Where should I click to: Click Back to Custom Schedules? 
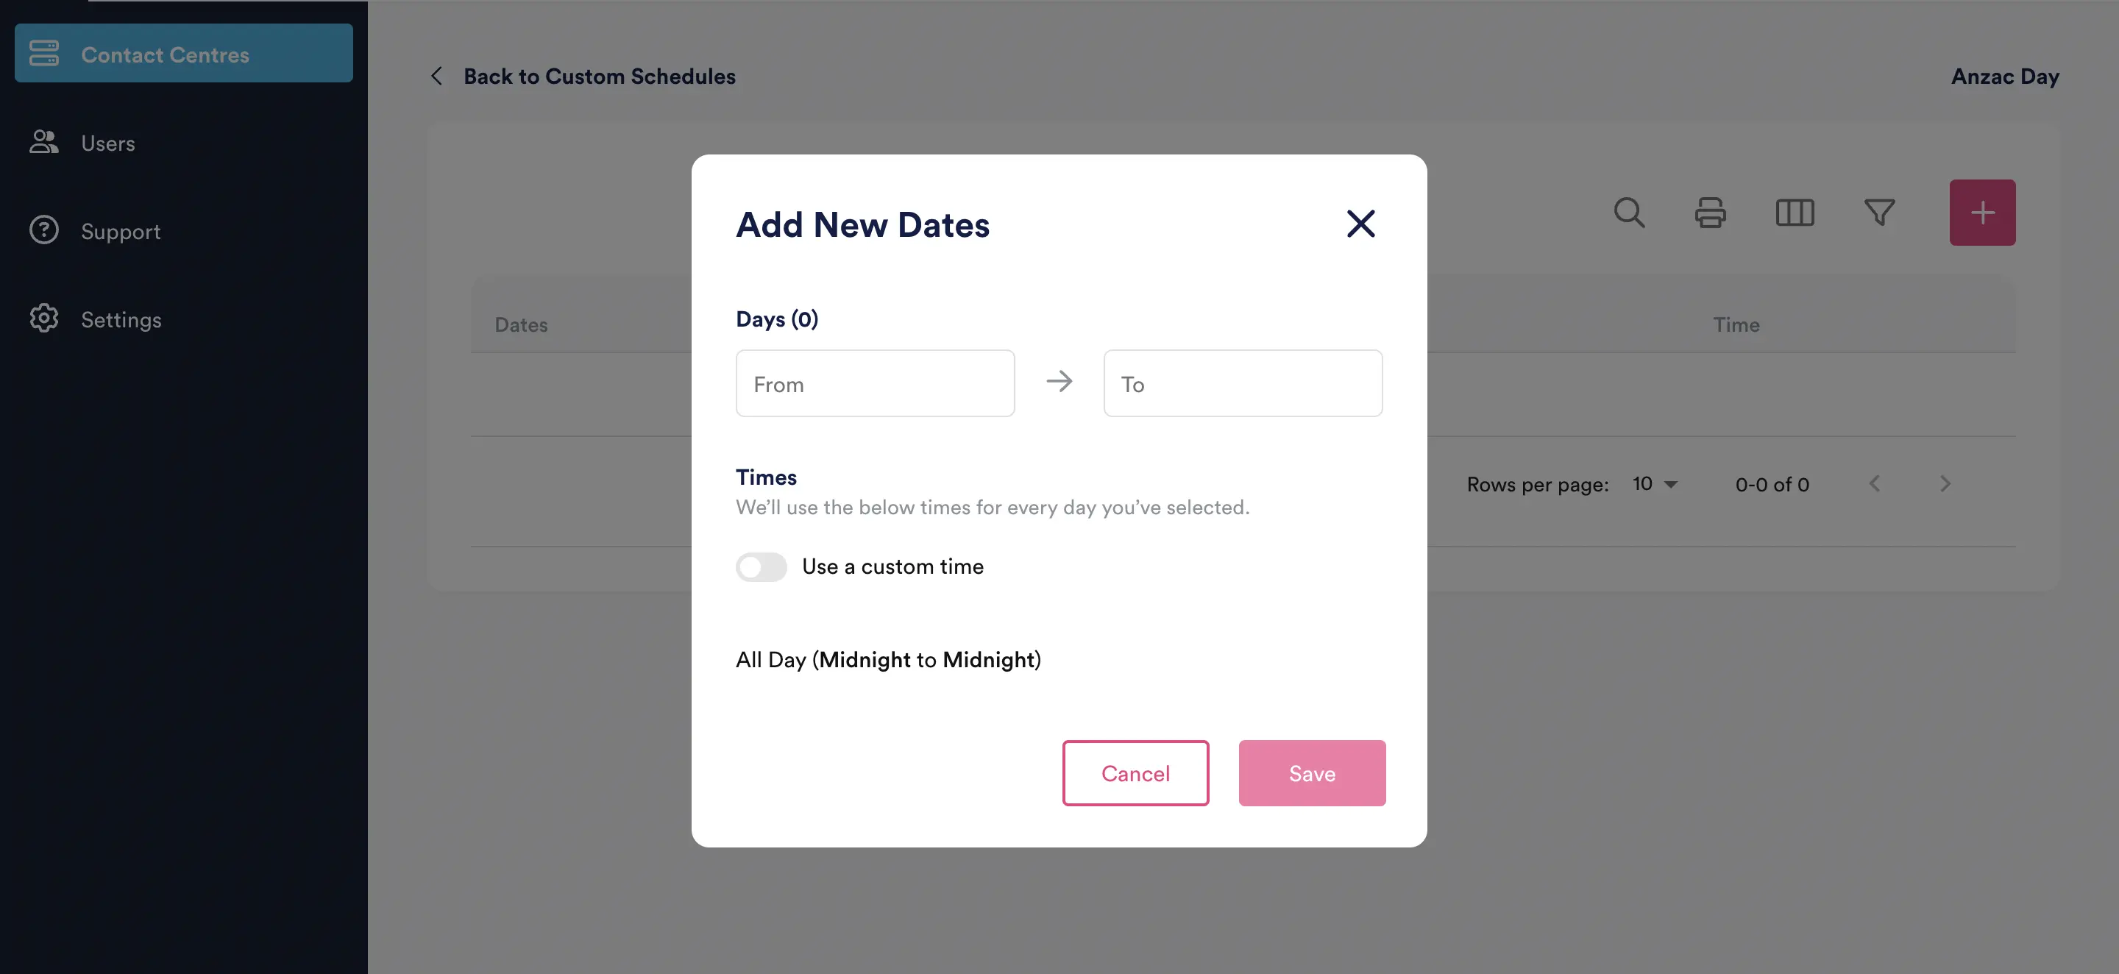(599, 77)
